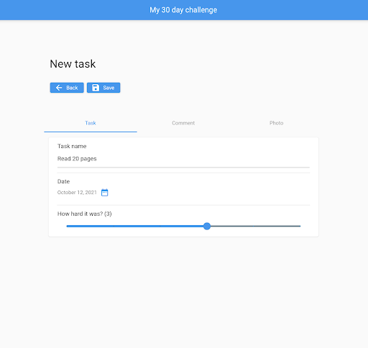Click the My 30 day challenge header title

tap(183, 10)
